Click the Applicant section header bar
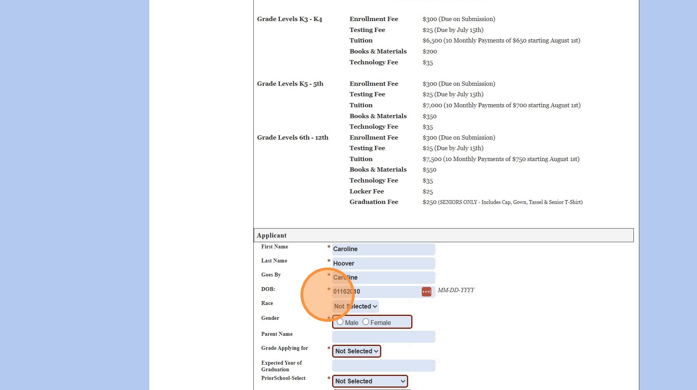The height and width of the screenshot is (390, 697). coord(444,235)
